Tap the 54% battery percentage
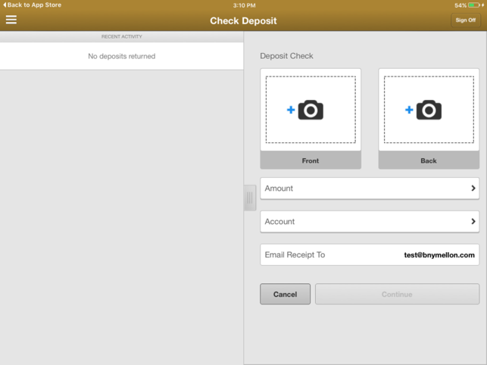 coord(460,5)
